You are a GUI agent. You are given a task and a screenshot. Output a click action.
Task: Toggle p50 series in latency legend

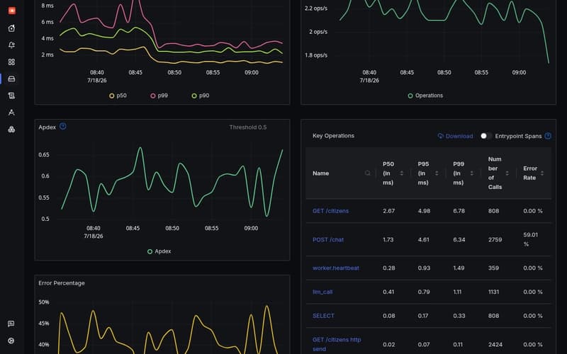[x=118, y=96]
